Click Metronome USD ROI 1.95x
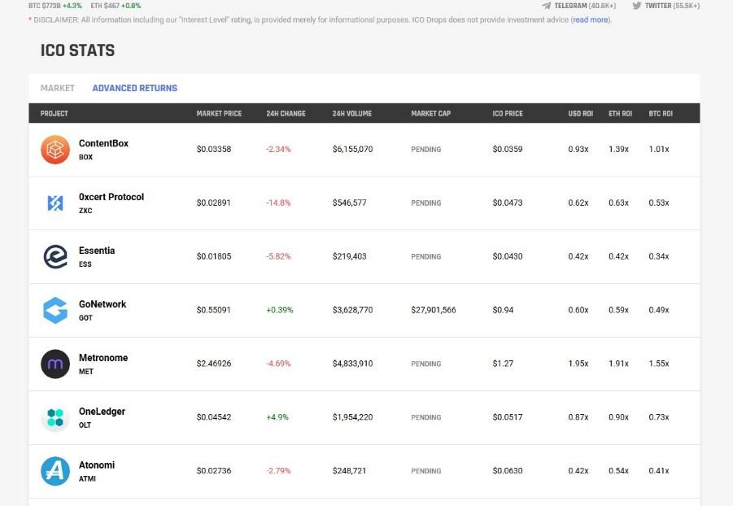This screenshot has width=733, height=506. pyautogui.click(x=578, y=364)
